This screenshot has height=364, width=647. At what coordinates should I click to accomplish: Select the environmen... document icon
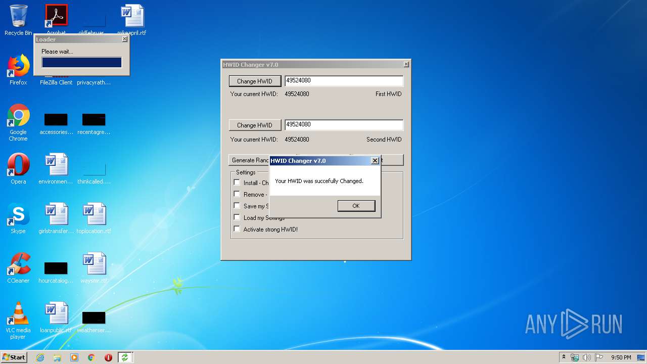pyautogui.click(x=56, y=169)
